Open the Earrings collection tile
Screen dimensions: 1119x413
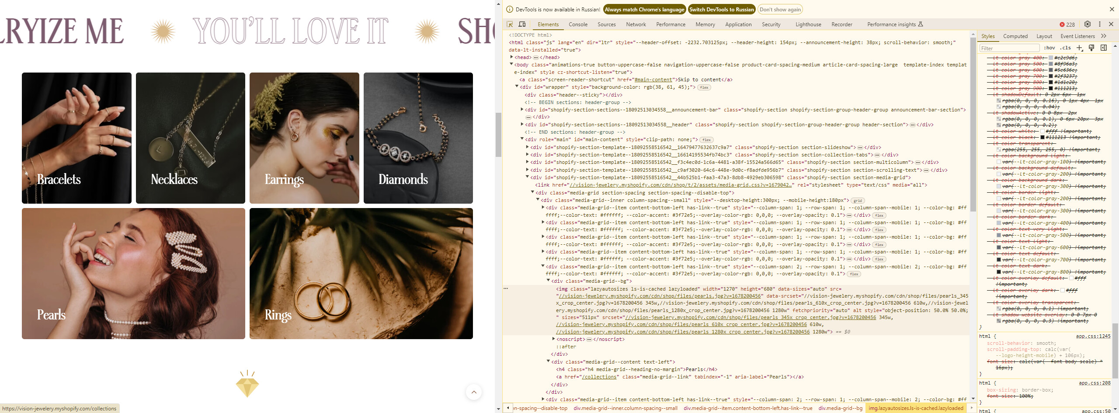[x=304, y=138]
